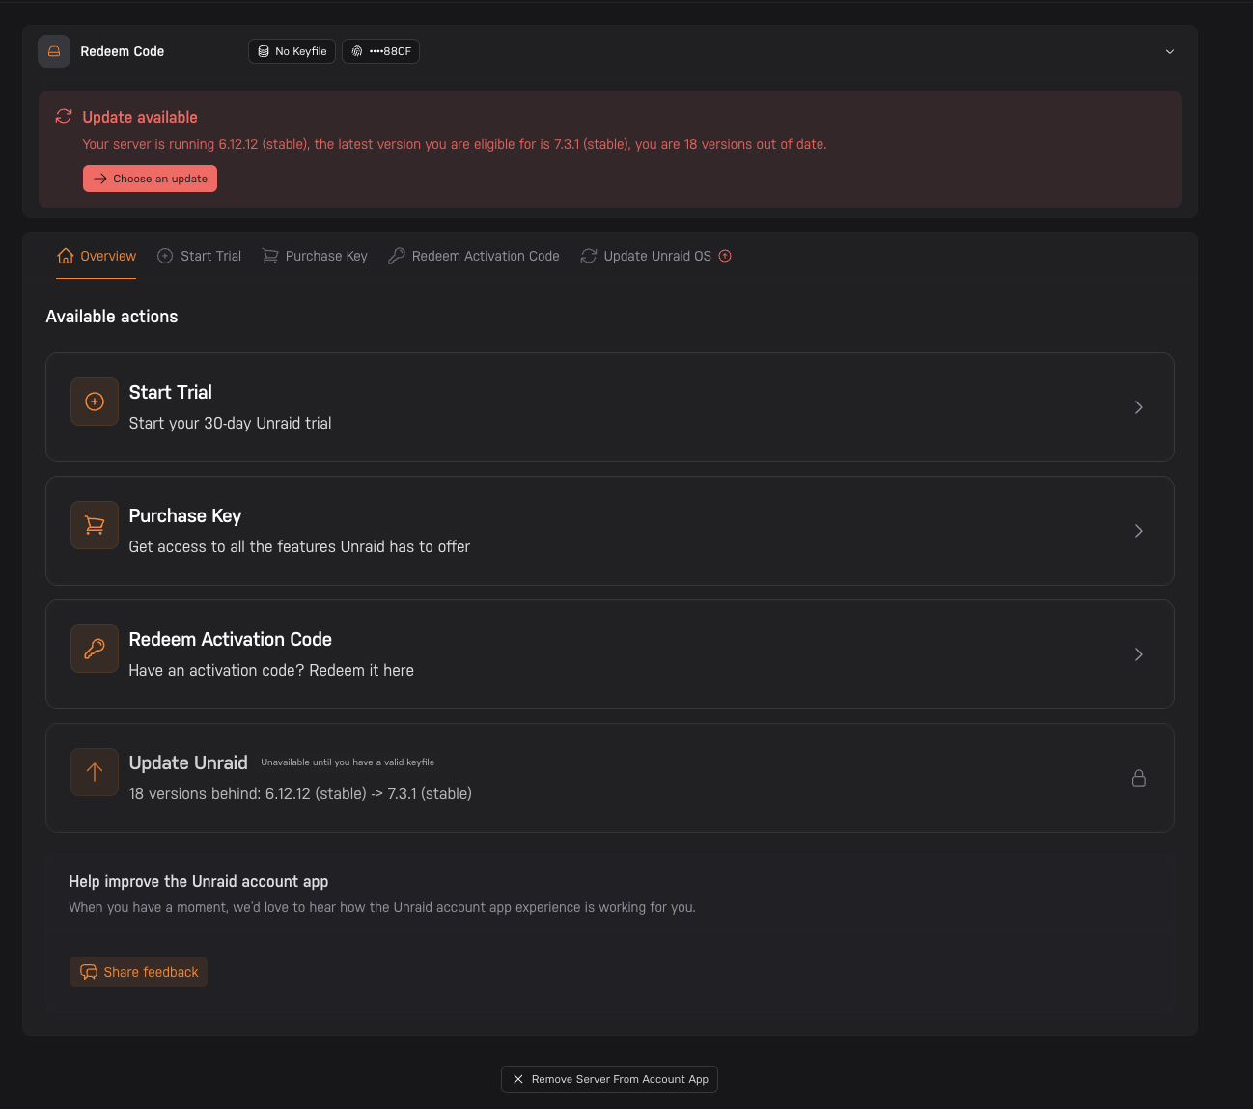Viewport: 1253px width, 1109px height.
Task: Click the '18 versions behind' version text
Action: [300, 793]
